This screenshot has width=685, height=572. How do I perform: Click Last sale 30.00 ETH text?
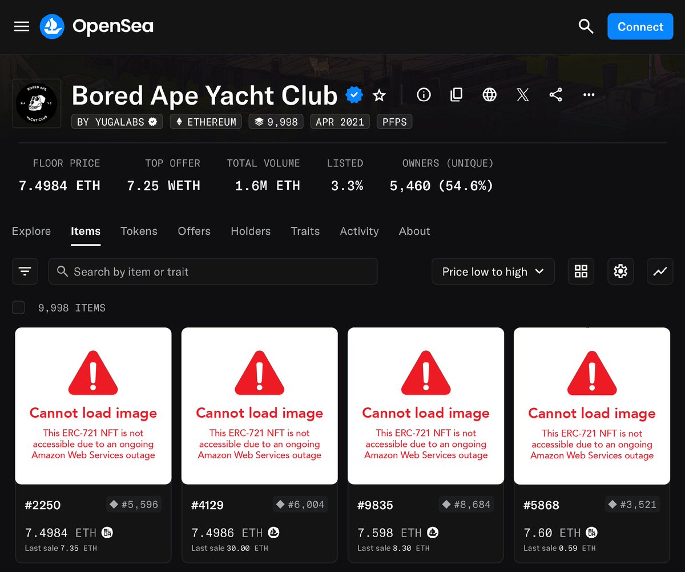(229, 548)
